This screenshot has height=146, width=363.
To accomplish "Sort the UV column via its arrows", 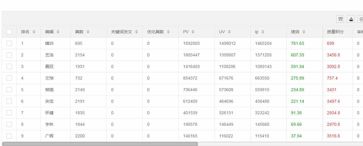I will [229, 32].
